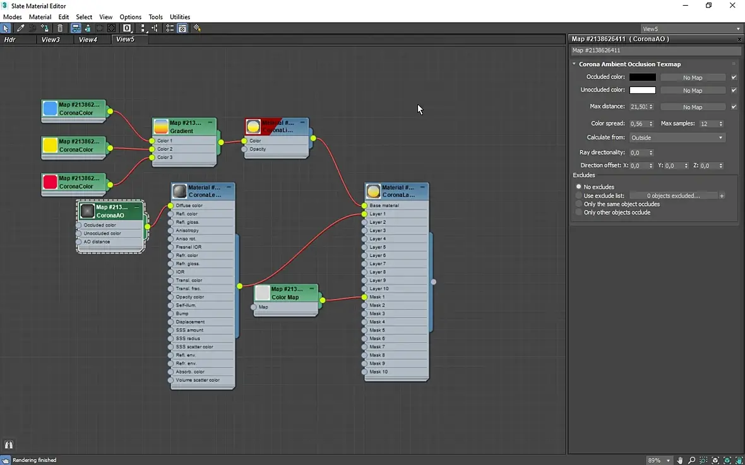Choose 'Only other objects occlude' option
Viewport: 745px width, 465px height.
(579, 213)
